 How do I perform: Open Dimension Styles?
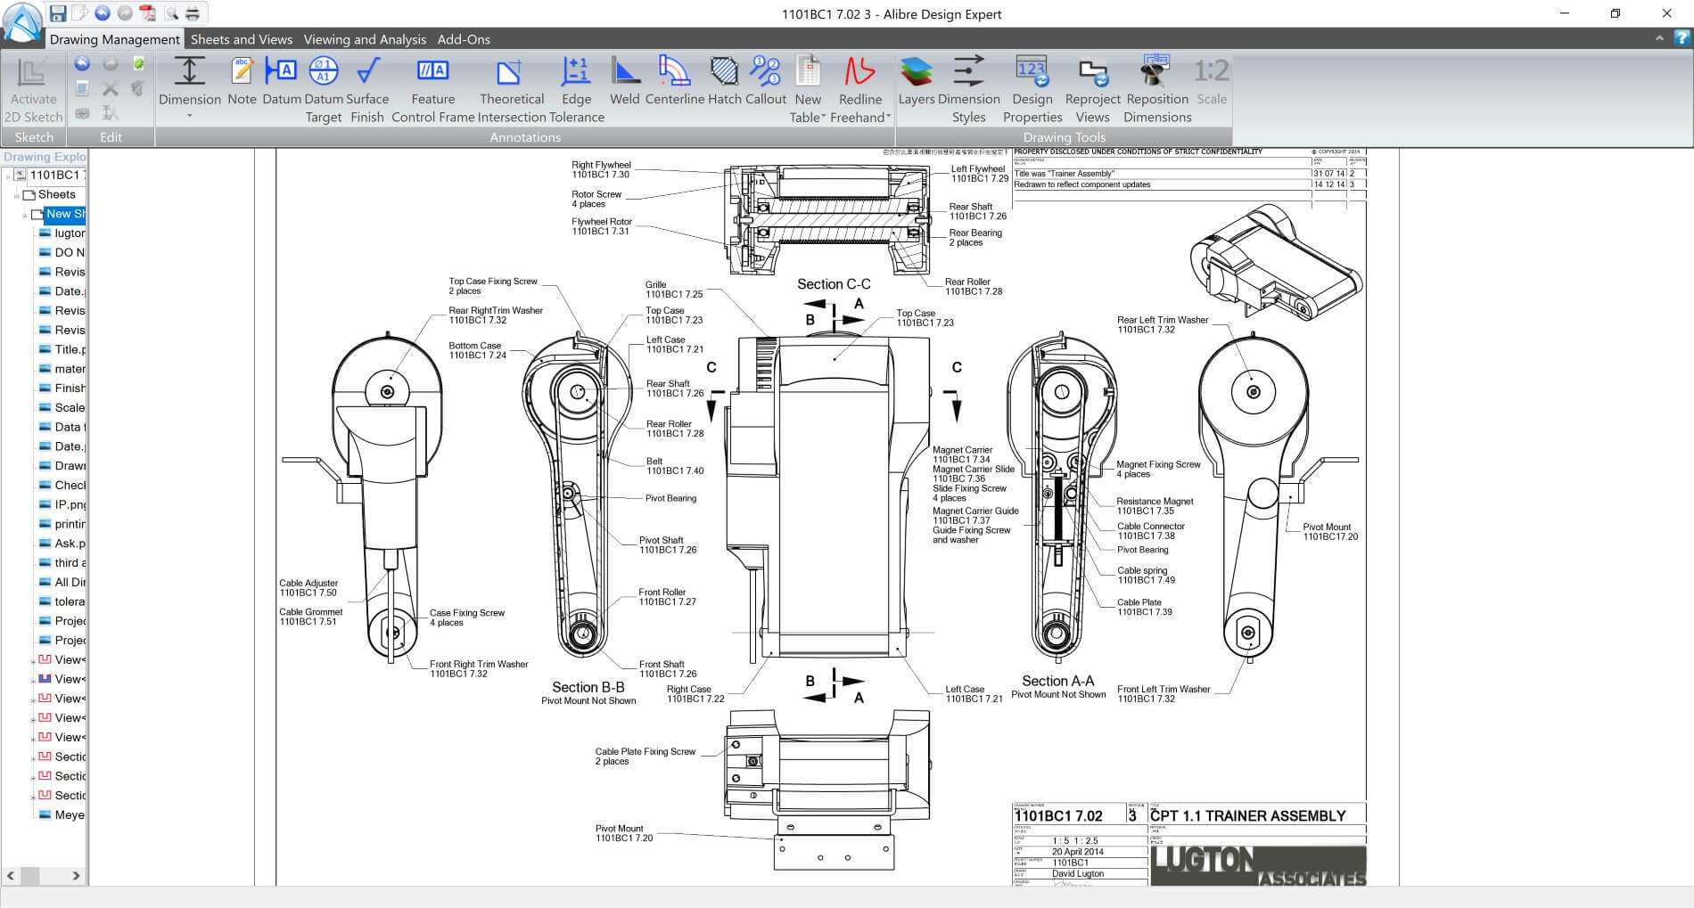968,90
